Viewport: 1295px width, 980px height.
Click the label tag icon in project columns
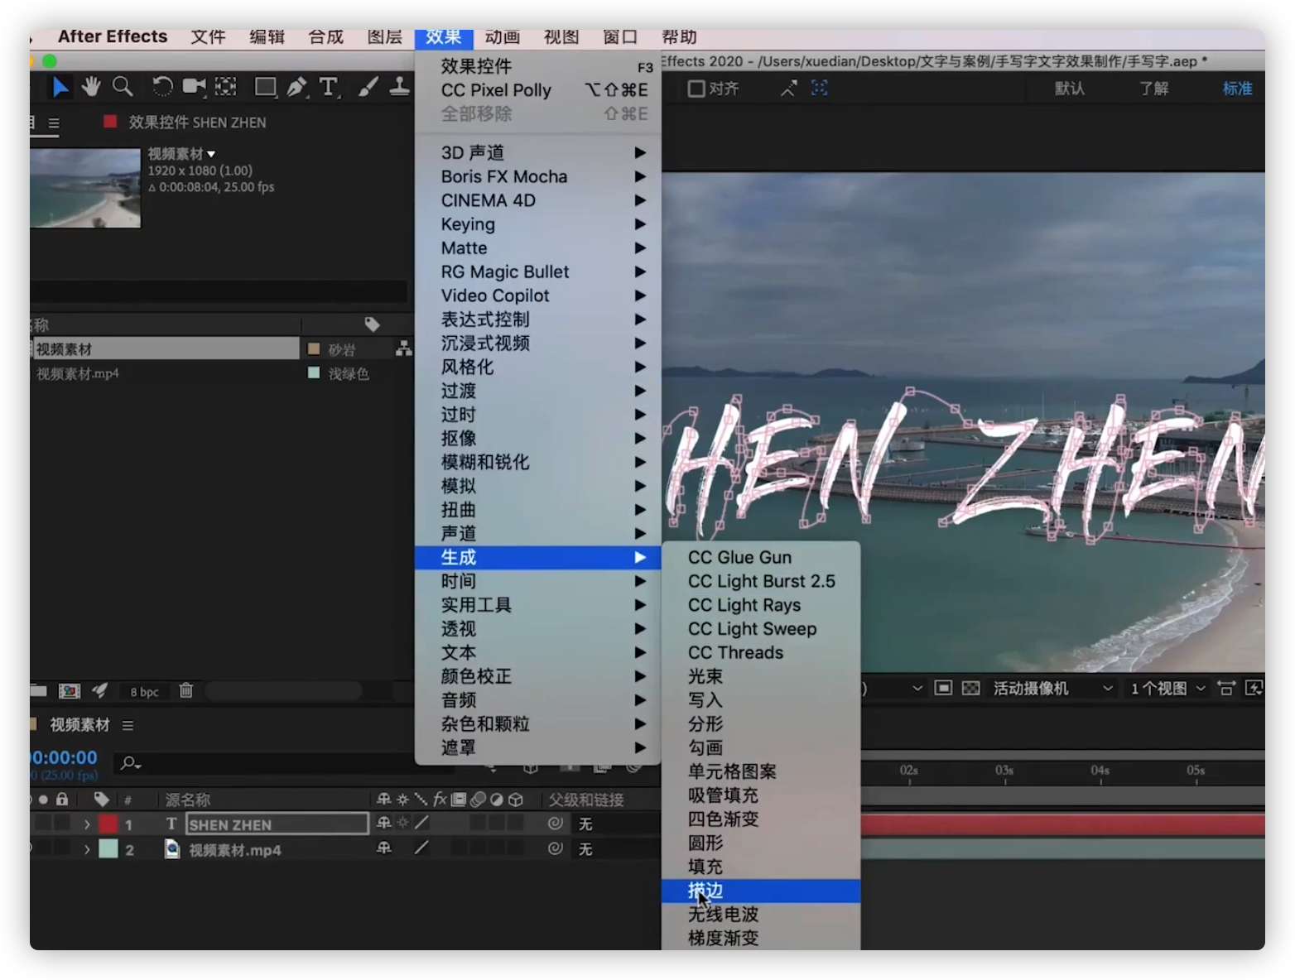(372, 324)
